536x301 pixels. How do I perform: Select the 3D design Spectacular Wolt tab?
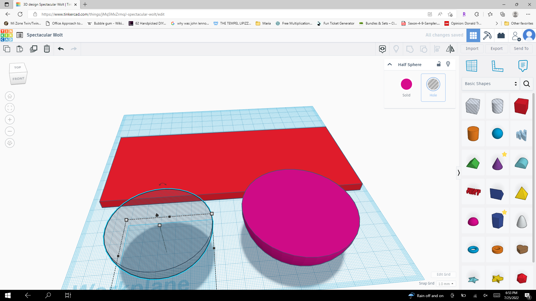click(x=46, y=4)
